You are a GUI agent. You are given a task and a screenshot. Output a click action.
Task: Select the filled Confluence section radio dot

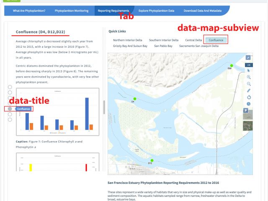click(x=10, y=109)
